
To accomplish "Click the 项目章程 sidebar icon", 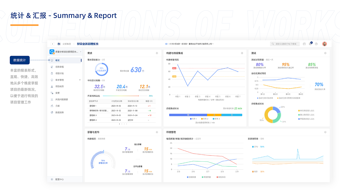I will click(x=52, y=67).
